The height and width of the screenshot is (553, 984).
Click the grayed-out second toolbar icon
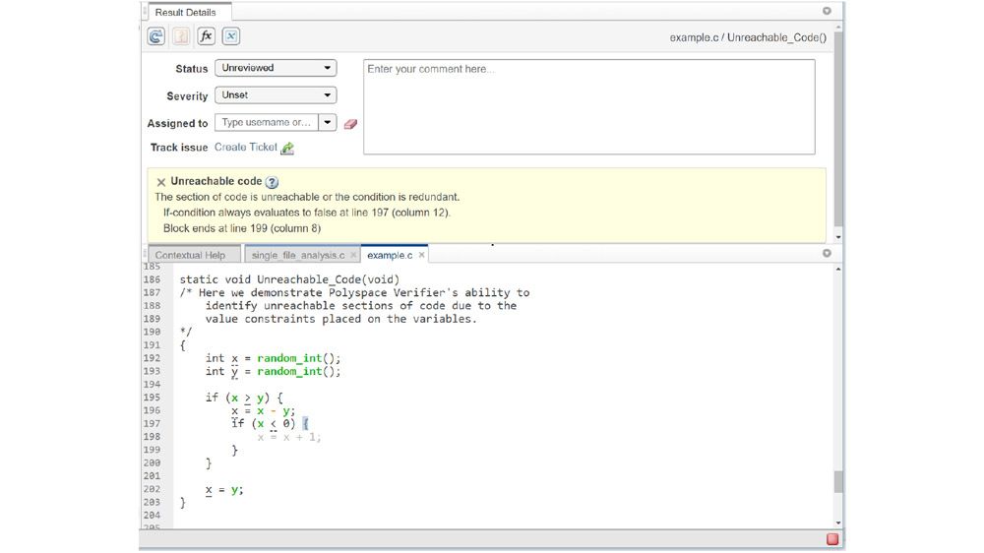click(x=181, y=36)
